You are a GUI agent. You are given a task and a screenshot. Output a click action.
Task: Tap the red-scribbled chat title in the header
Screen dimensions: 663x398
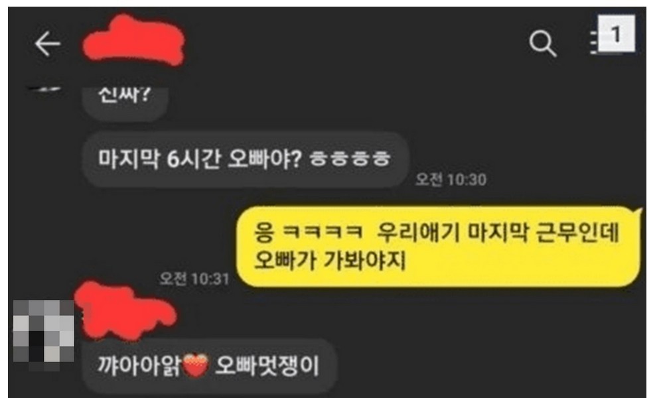[133, 41]
